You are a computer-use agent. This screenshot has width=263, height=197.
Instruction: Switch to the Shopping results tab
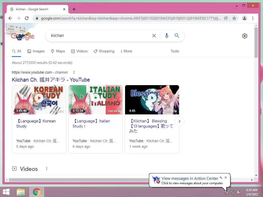(x=104, y=51)
